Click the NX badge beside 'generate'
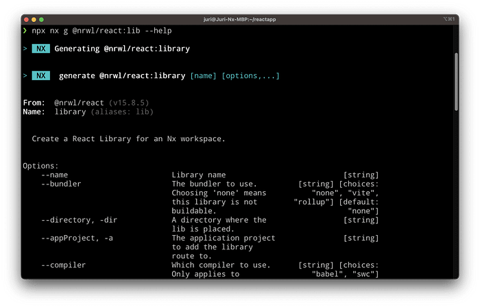The width and height of the screenshot is (480, 307). pyautogui.click(x=40, y=75)
